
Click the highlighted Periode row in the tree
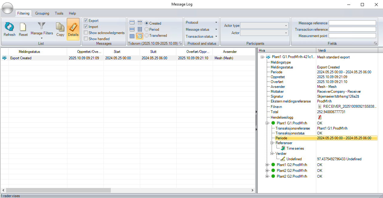click(281, 138)
